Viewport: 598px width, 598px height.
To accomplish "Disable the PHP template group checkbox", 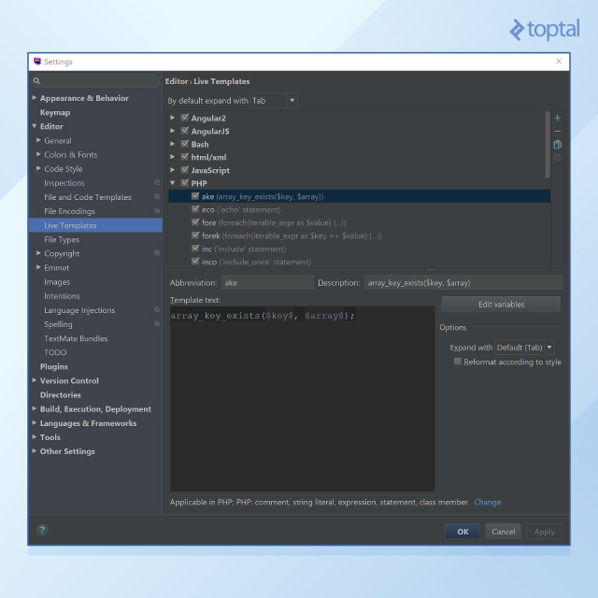I will [185, 183].
